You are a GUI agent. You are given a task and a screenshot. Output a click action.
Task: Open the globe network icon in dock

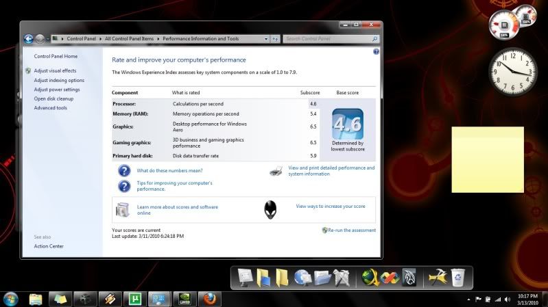[302, 278]
